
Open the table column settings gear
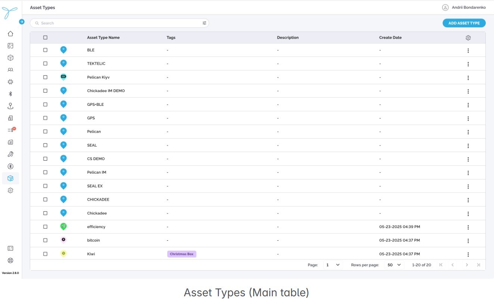468,38
